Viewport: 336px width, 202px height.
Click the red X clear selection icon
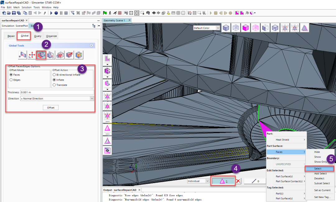coord(238,181)
